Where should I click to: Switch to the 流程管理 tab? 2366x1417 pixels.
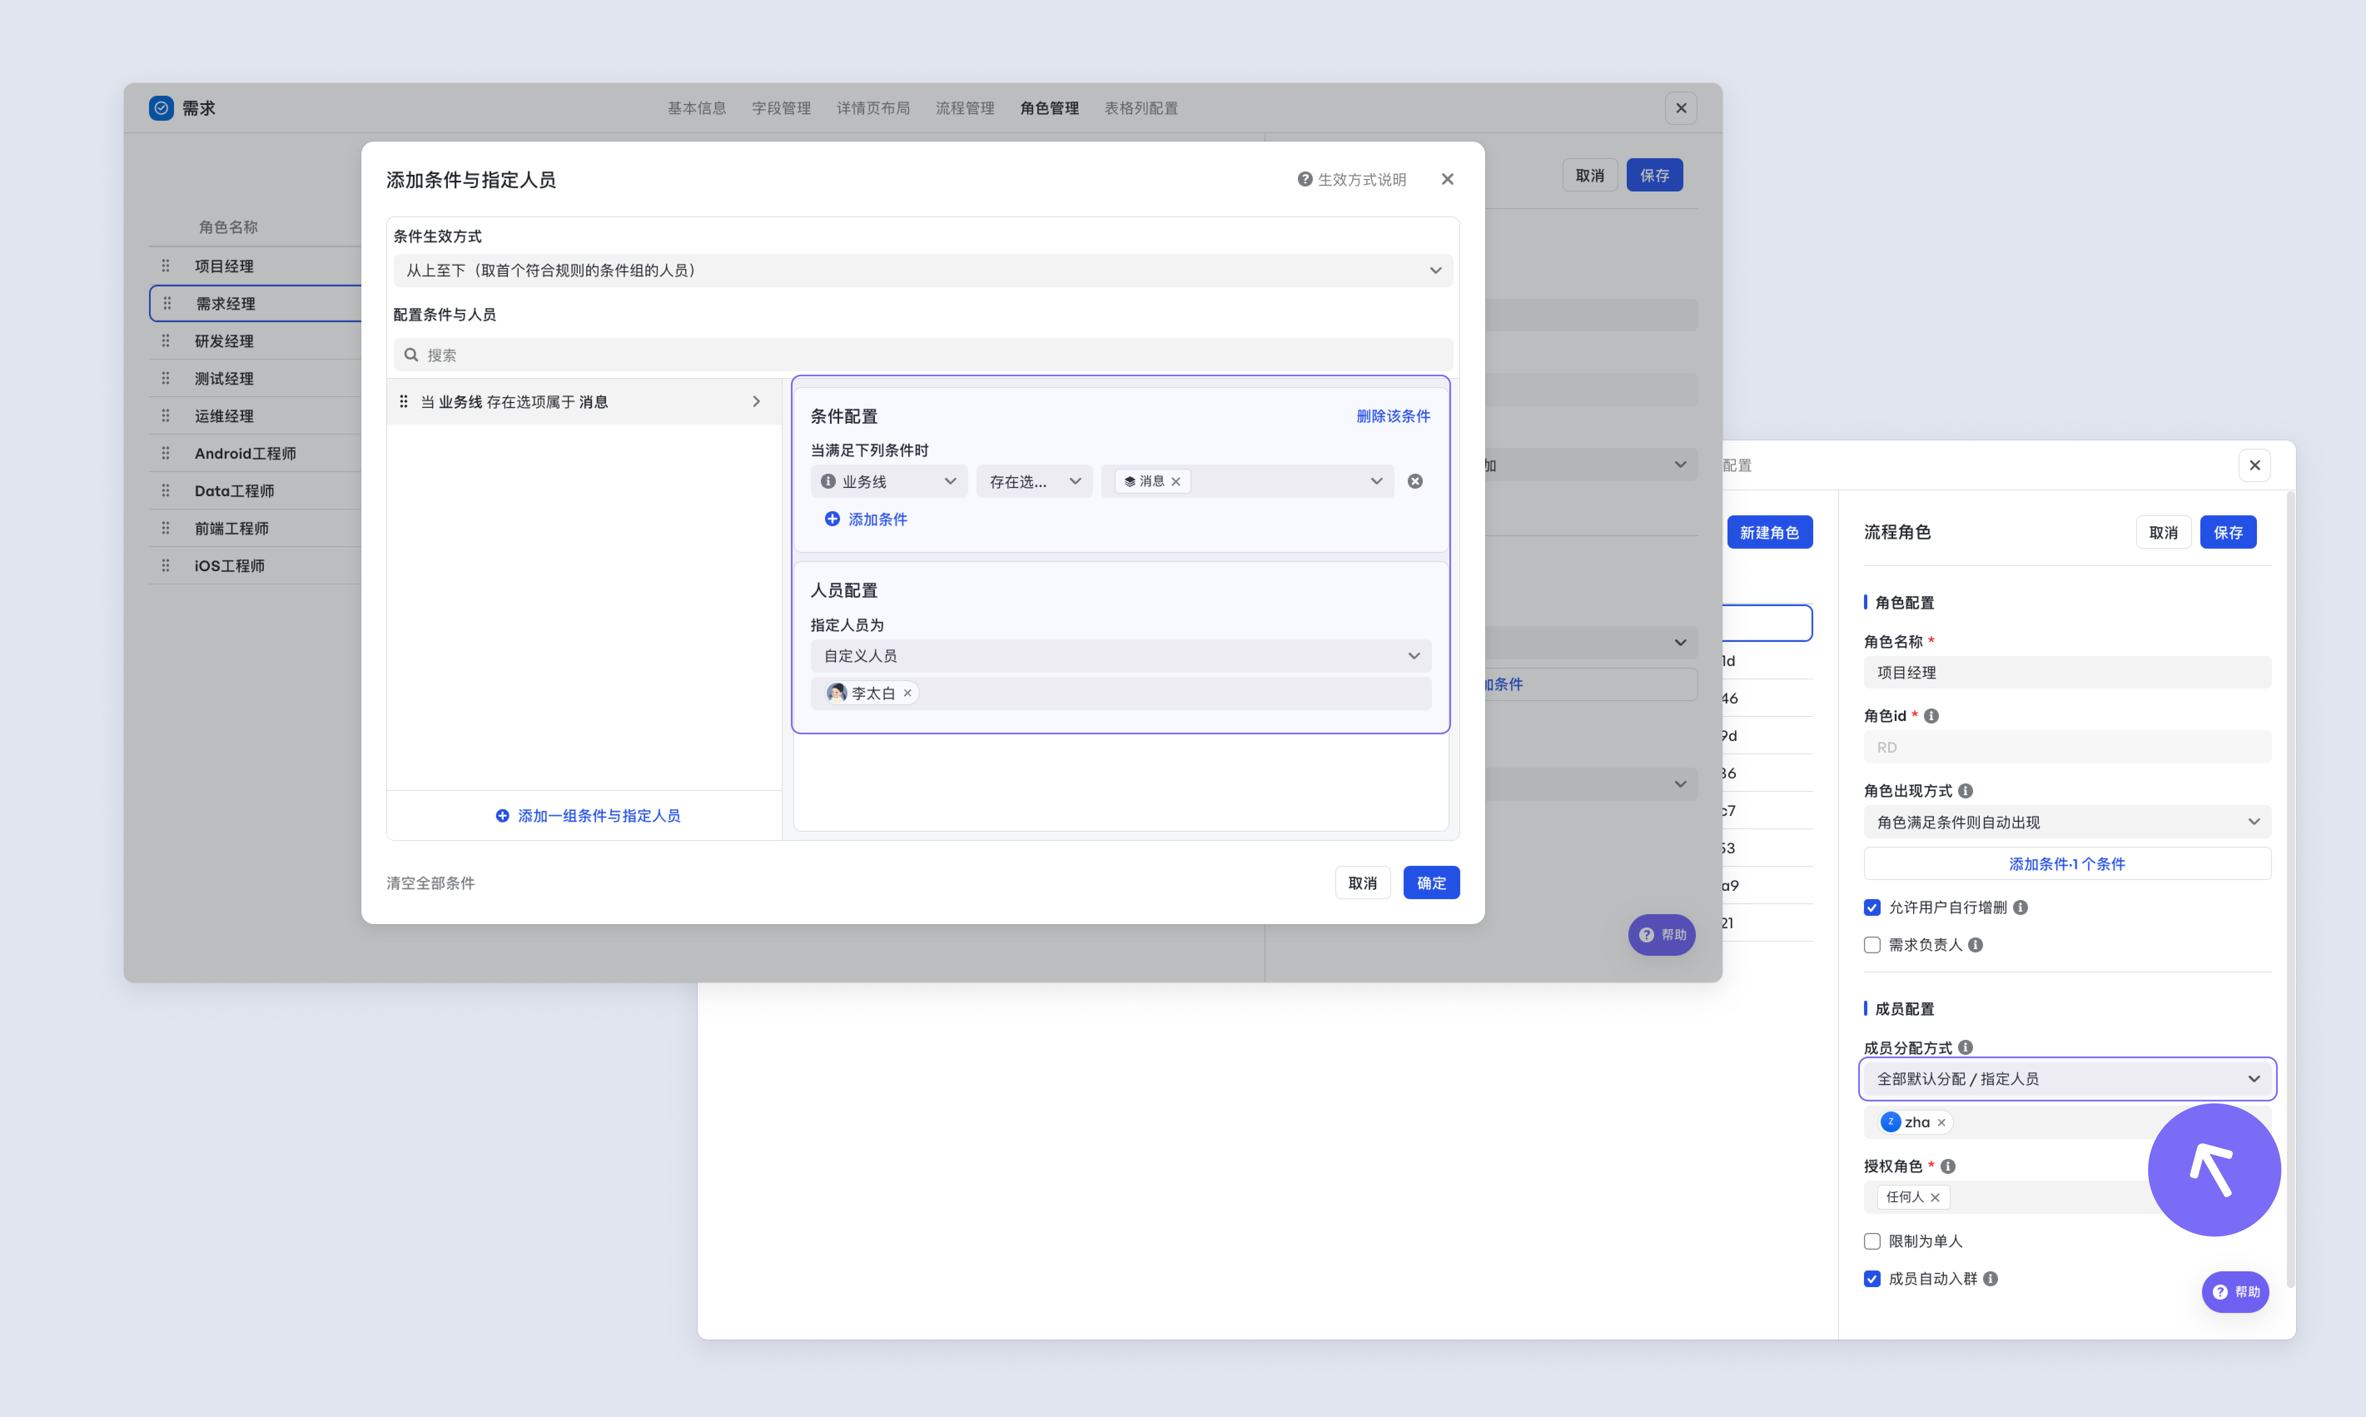(964, 108)
